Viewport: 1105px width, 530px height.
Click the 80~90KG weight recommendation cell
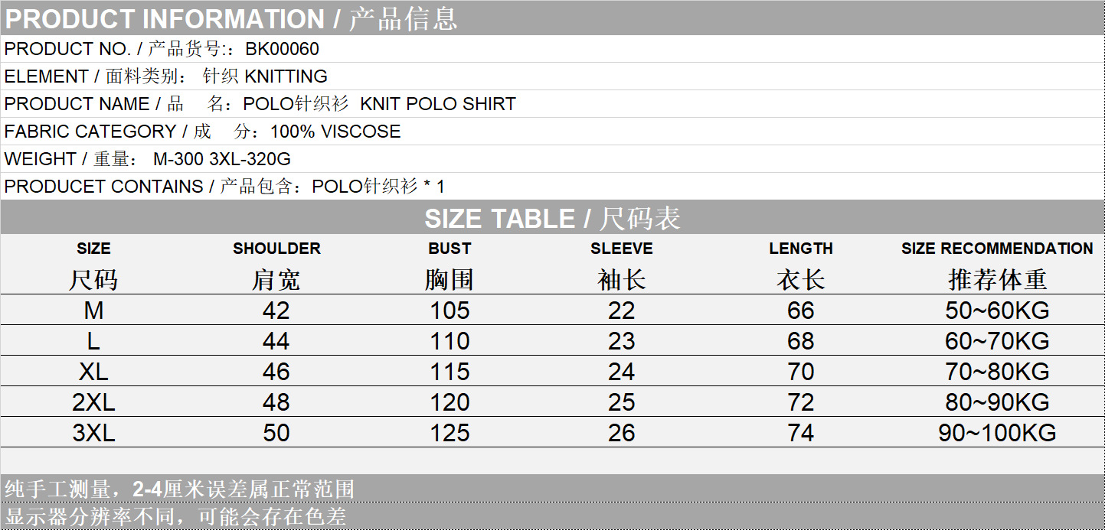[997, 402]
